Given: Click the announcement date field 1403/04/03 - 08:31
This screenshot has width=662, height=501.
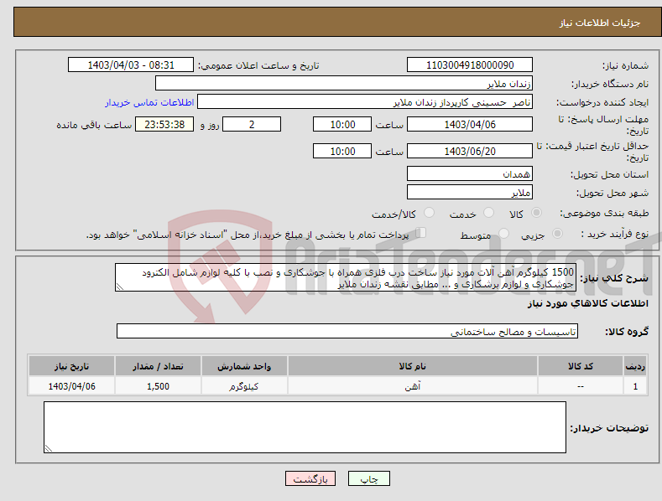Looking at the screenshot, I should 131,65.
